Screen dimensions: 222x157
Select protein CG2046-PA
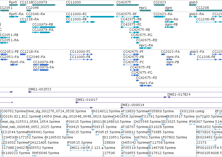29,60
